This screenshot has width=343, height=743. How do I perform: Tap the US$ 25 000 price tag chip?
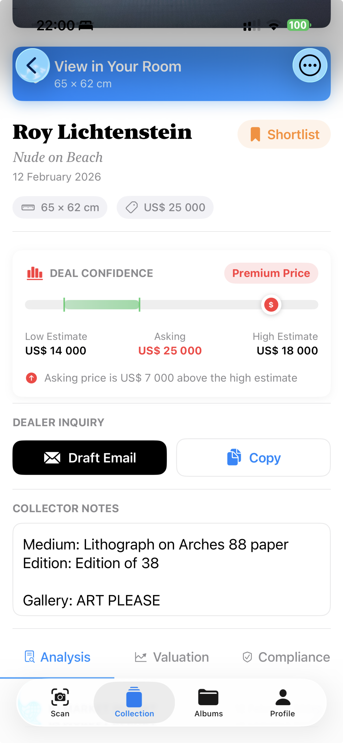[165, 207]
